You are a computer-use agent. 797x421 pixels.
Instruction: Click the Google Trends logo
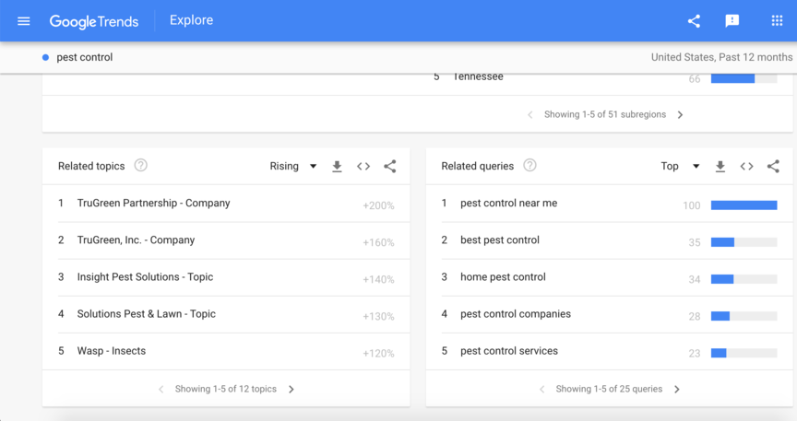pyautogui.click(x=94, y=21)
